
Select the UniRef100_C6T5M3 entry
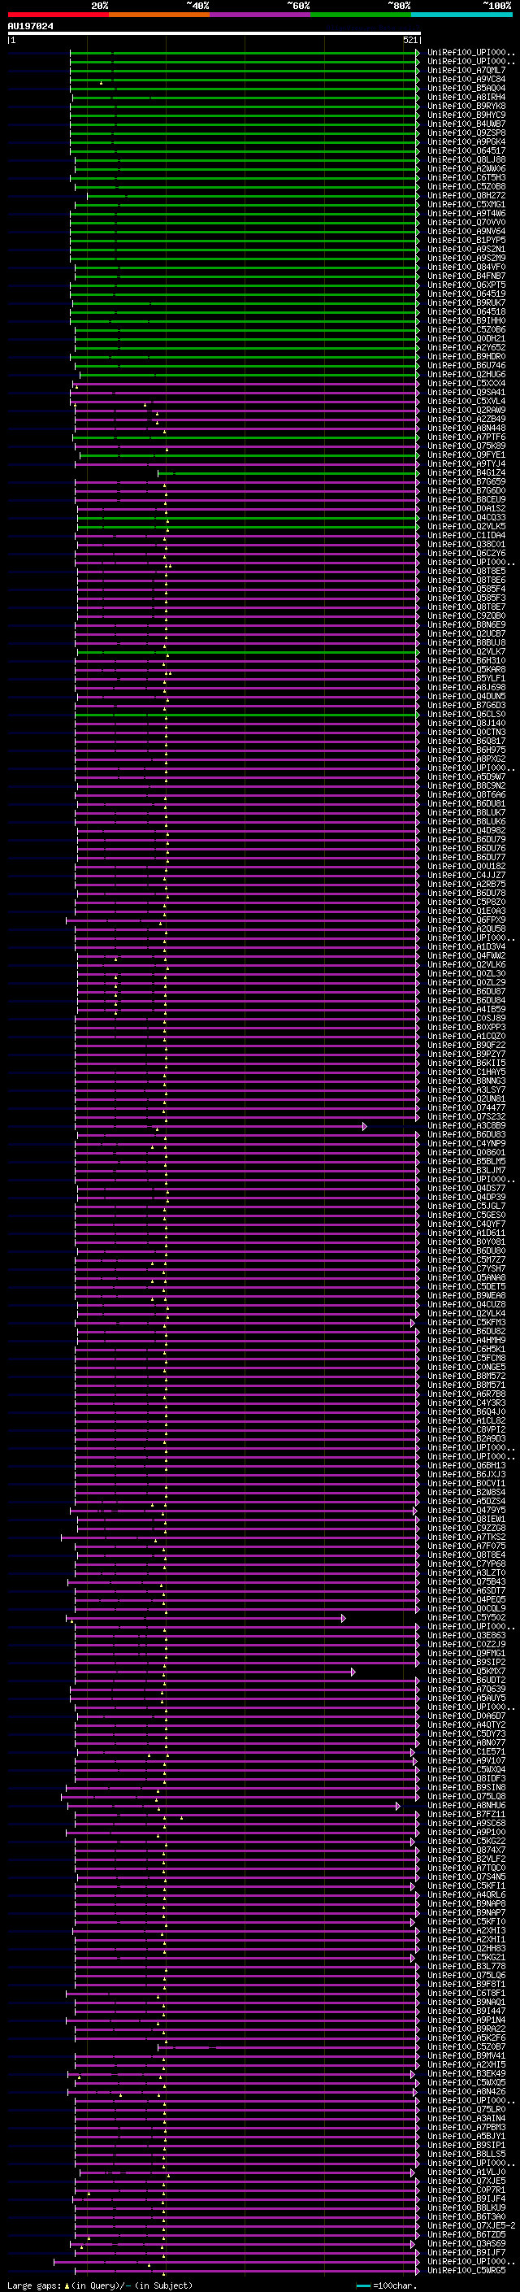tap(466, 178)
